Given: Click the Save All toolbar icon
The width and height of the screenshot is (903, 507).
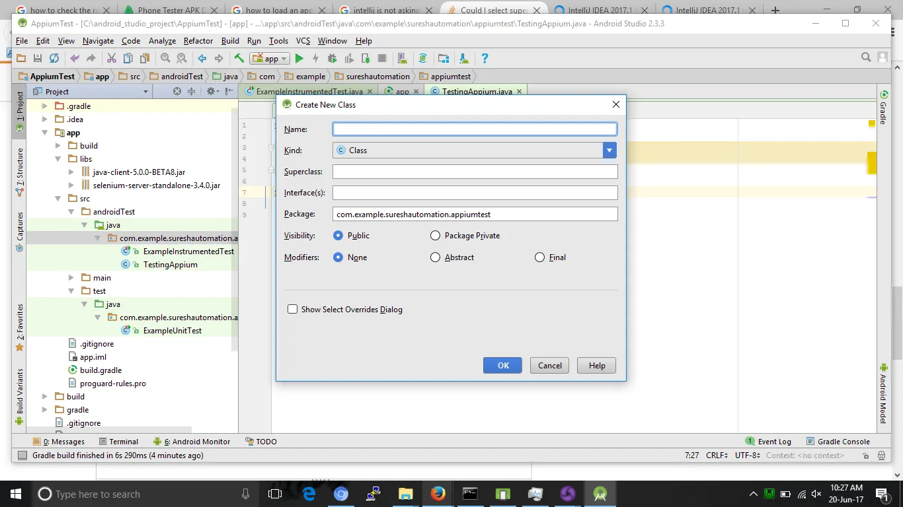Looking at the screenshot, I should point(38,59).
